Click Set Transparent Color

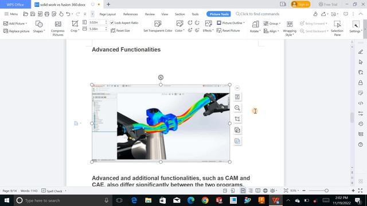[158, 26]
